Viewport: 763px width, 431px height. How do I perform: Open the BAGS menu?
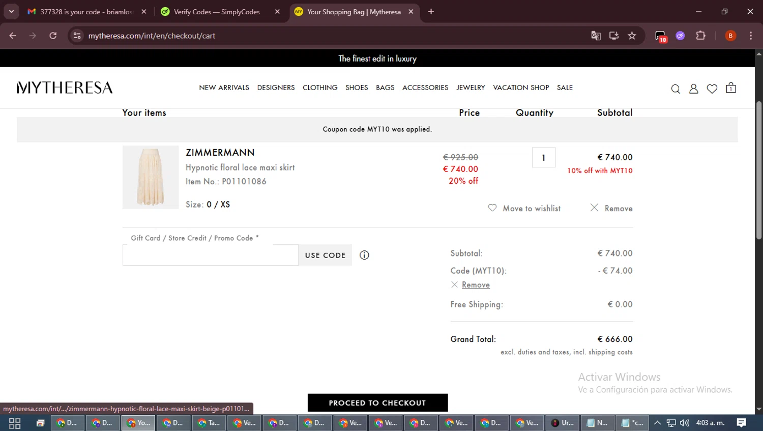(385, 88)
